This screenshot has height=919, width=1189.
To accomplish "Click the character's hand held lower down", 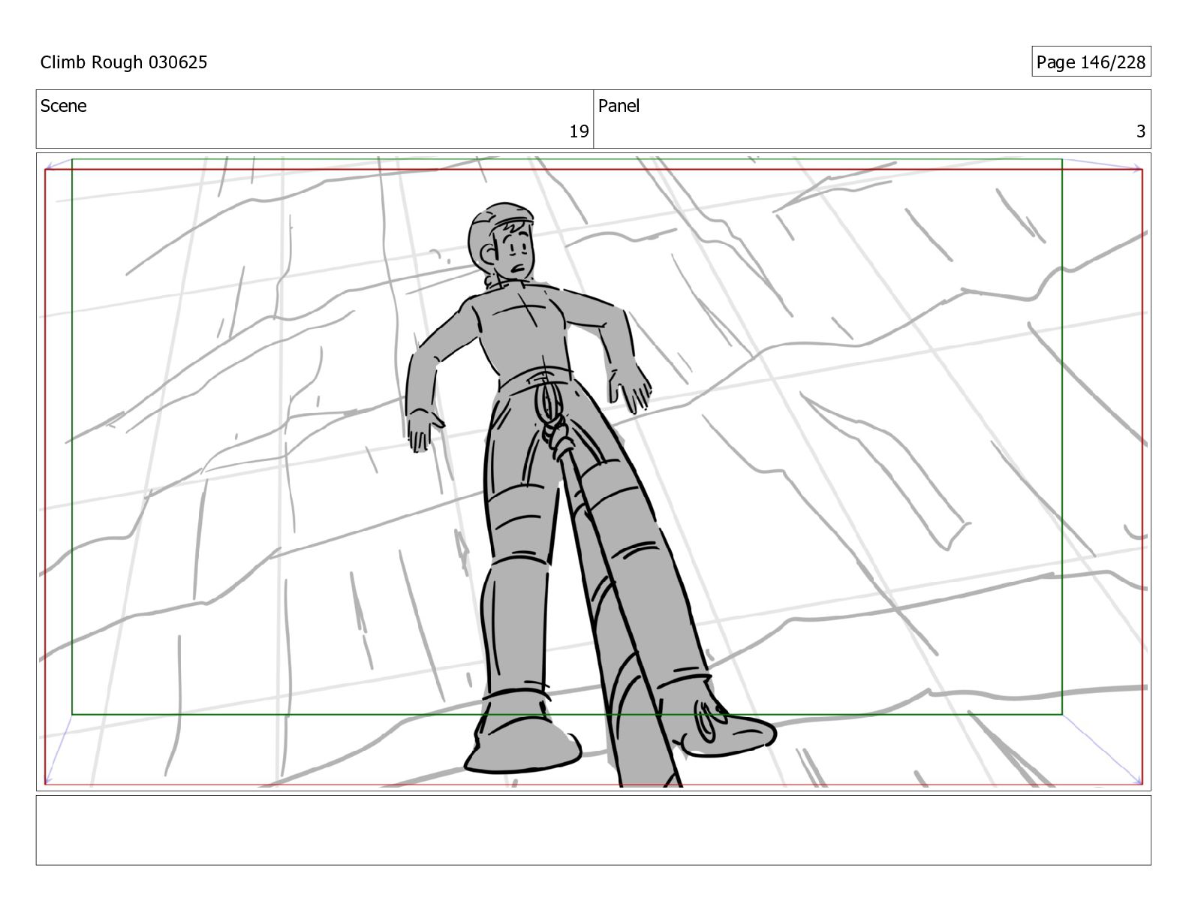I will [422, 430].
